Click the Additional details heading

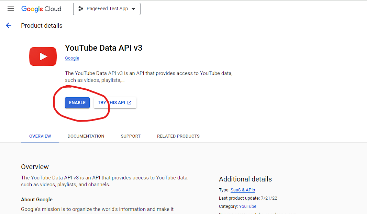pyautogui.click(x=245, y=179)
